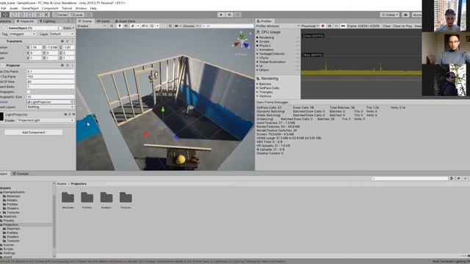Switch to the Lighting tab
The image size is (470, 264).
[47, 21]
